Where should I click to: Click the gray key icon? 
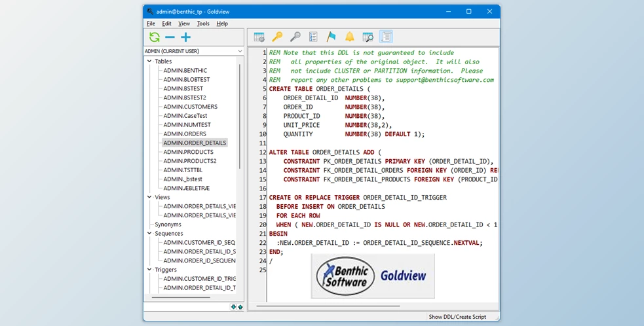(x=295, y=37)
